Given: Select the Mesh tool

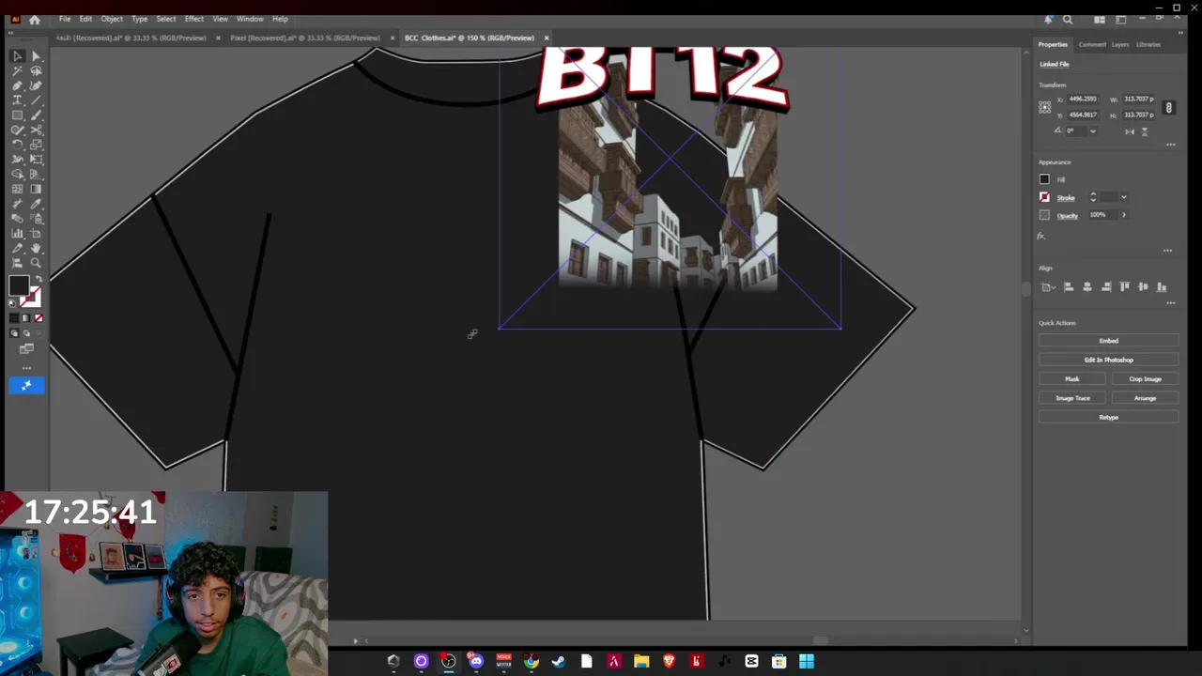Looking at the screenshot, I should pos(18,190).
